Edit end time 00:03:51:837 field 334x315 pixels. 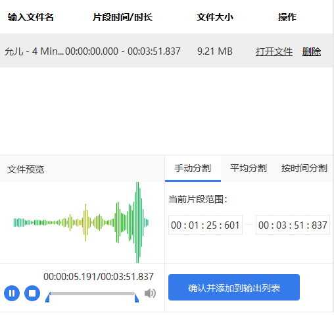[293, 225]
